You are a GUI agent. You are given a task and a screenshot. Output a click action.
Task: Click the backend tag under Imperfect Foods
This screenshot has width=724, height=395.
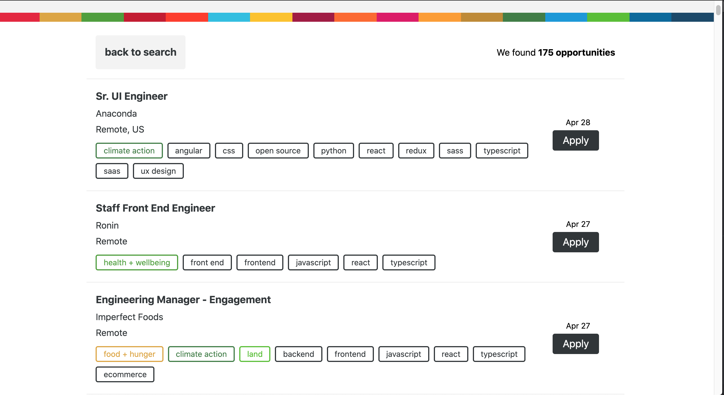pos(298,354)
